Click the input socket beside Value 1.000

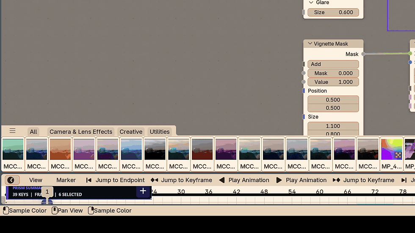(x=304, y=82)
